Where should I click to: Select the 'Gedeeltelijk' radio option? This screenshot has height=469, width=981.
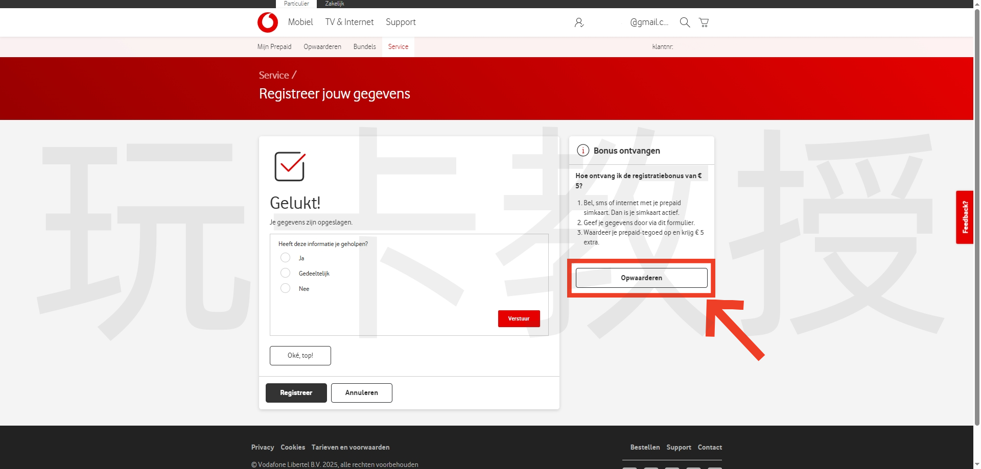tap(285, 273)
